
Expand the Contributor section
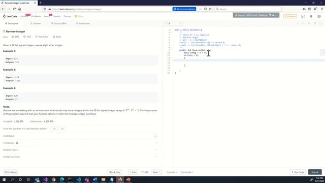coord(80,136)
